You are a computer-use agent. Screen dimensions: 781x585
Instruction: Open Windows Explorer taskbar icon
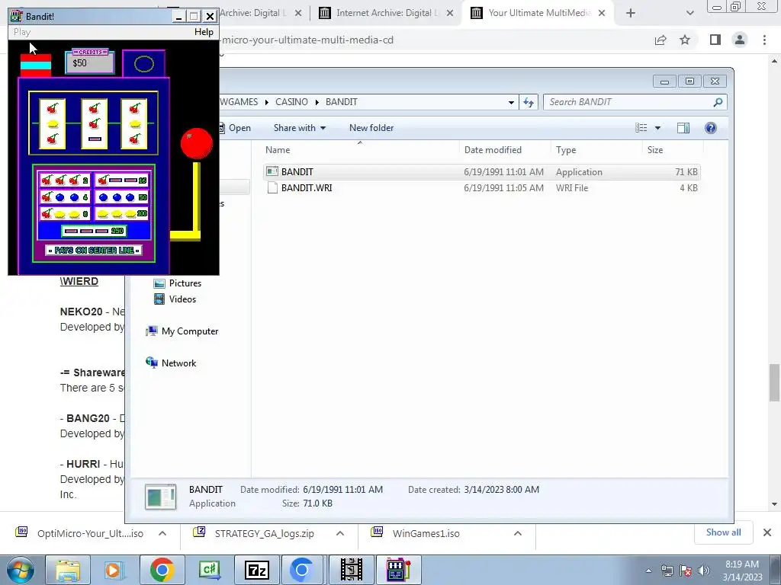pyautogui.click(x=68, y=570)
